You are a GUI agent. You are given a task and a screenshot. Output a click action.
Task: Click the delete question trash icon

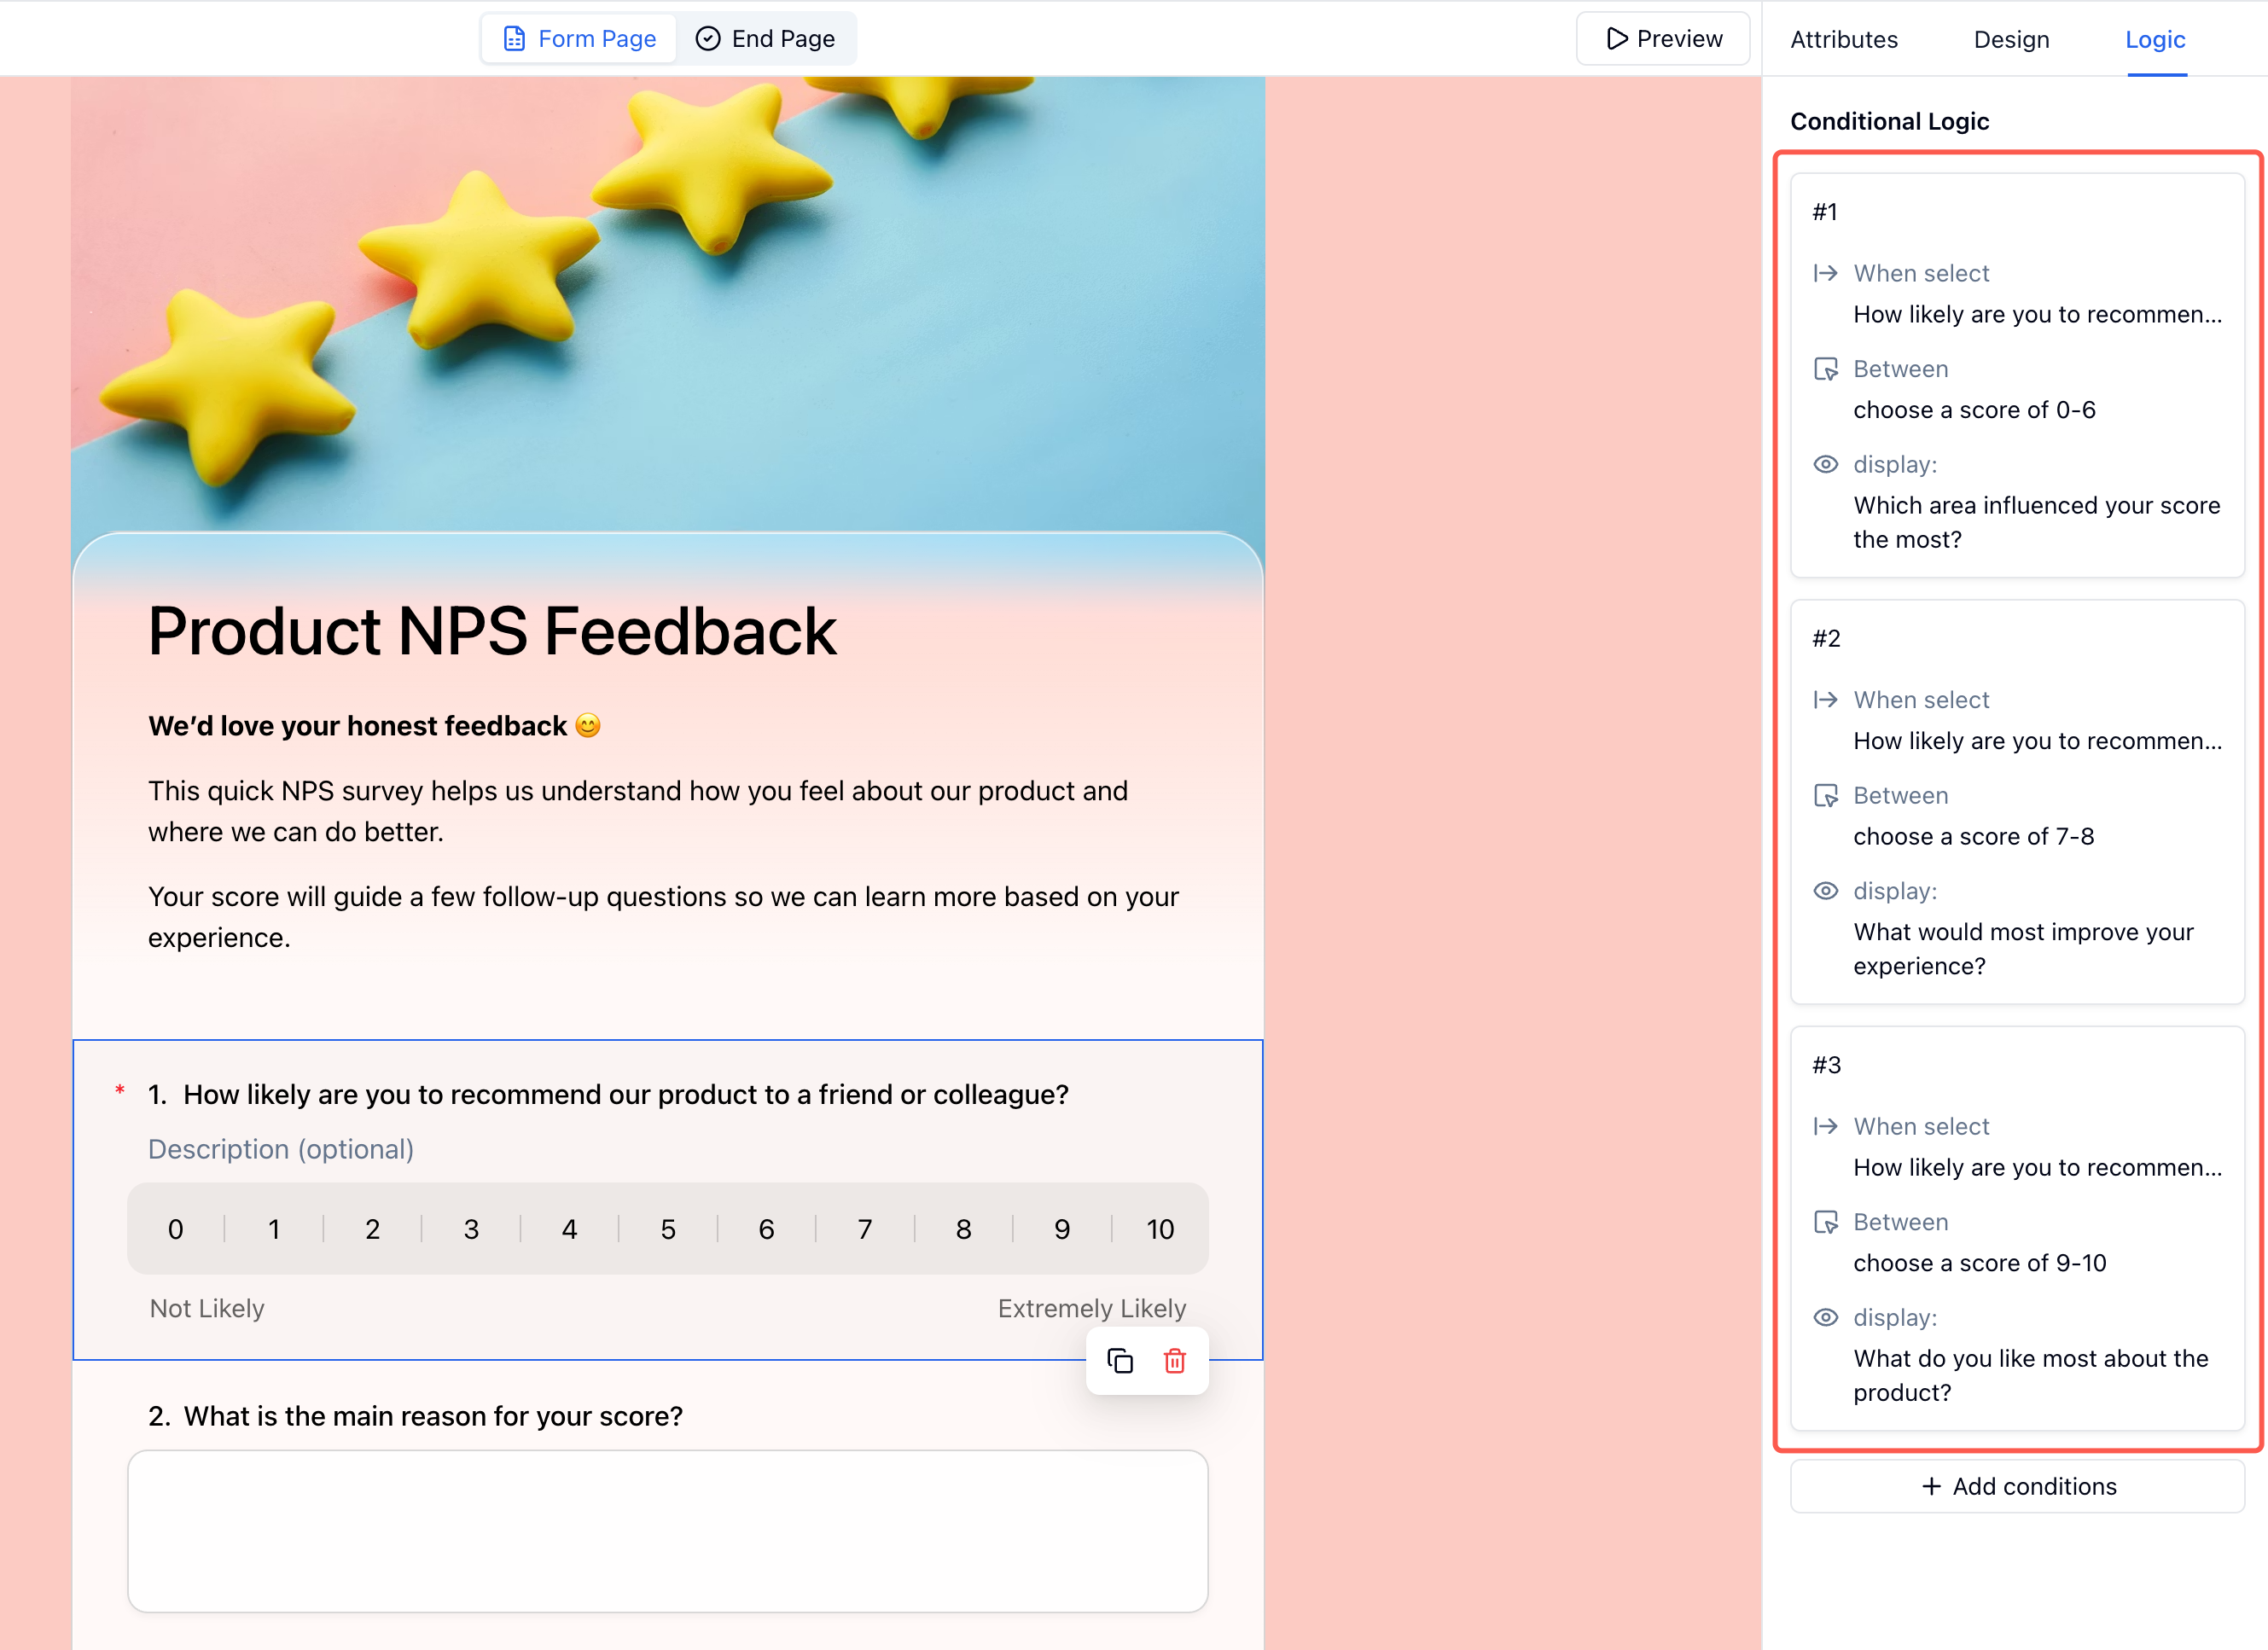click(x=1175, y=1361)
